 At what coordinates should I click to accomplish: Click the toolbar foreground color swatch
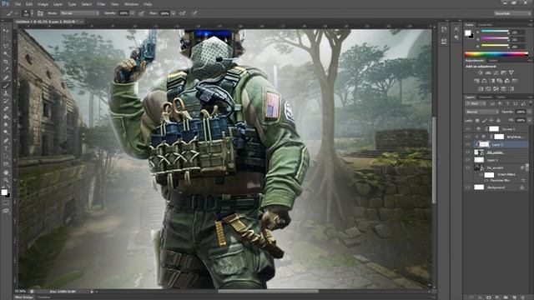tap(4, 192)
